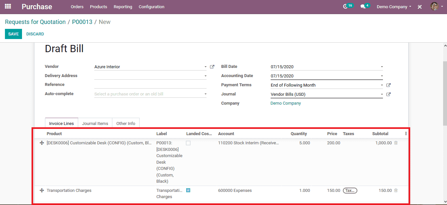Viewport: 447px width, 205px height.
Task: Open Azure Interior vendor external link
Action: (212, 67)
